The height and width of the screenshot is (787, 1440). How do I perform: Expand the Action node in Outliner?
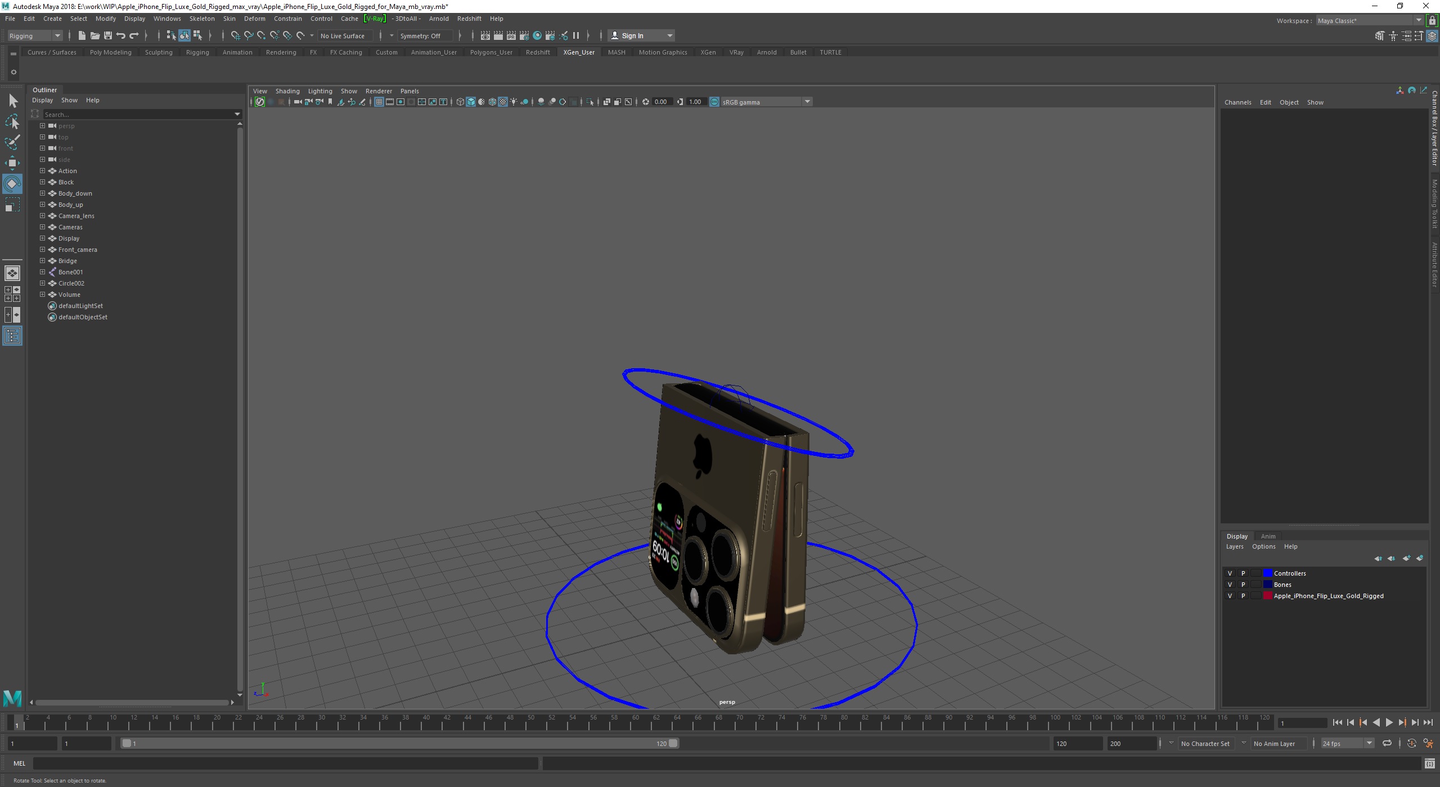[42, 171]
